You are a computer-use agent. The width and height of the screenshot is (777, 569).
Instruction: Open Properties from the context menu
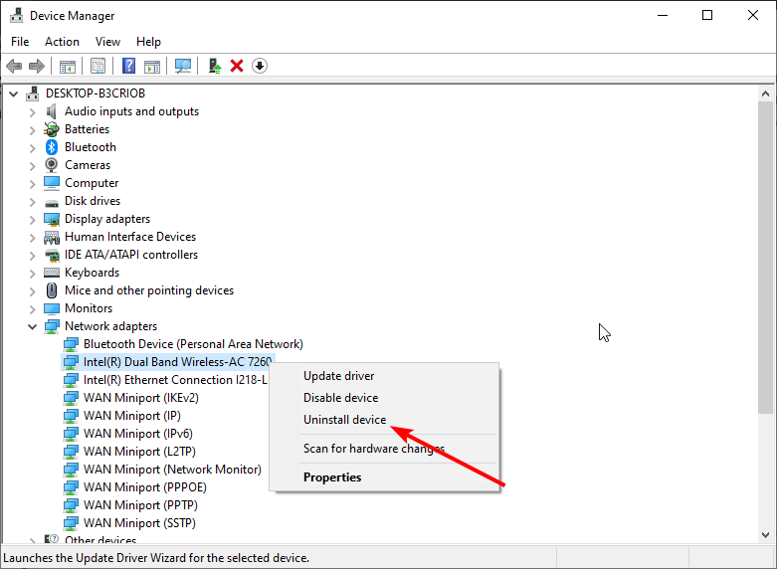384,477
